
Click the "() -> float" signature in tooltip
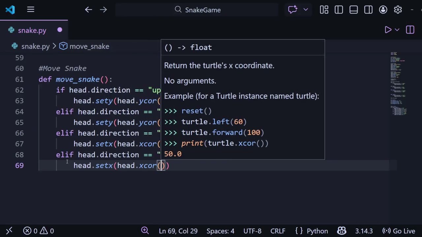(188, 47)
